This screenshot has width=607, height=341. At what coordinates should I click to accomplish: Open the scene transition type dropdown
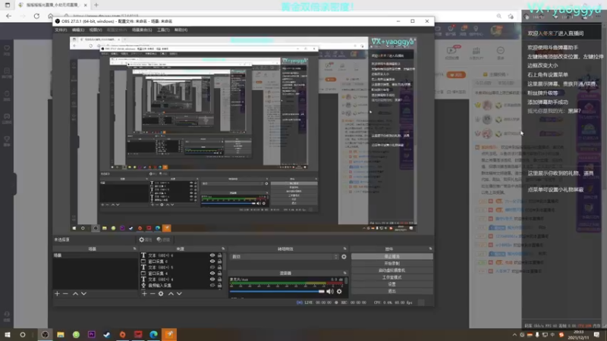[285, 257]
